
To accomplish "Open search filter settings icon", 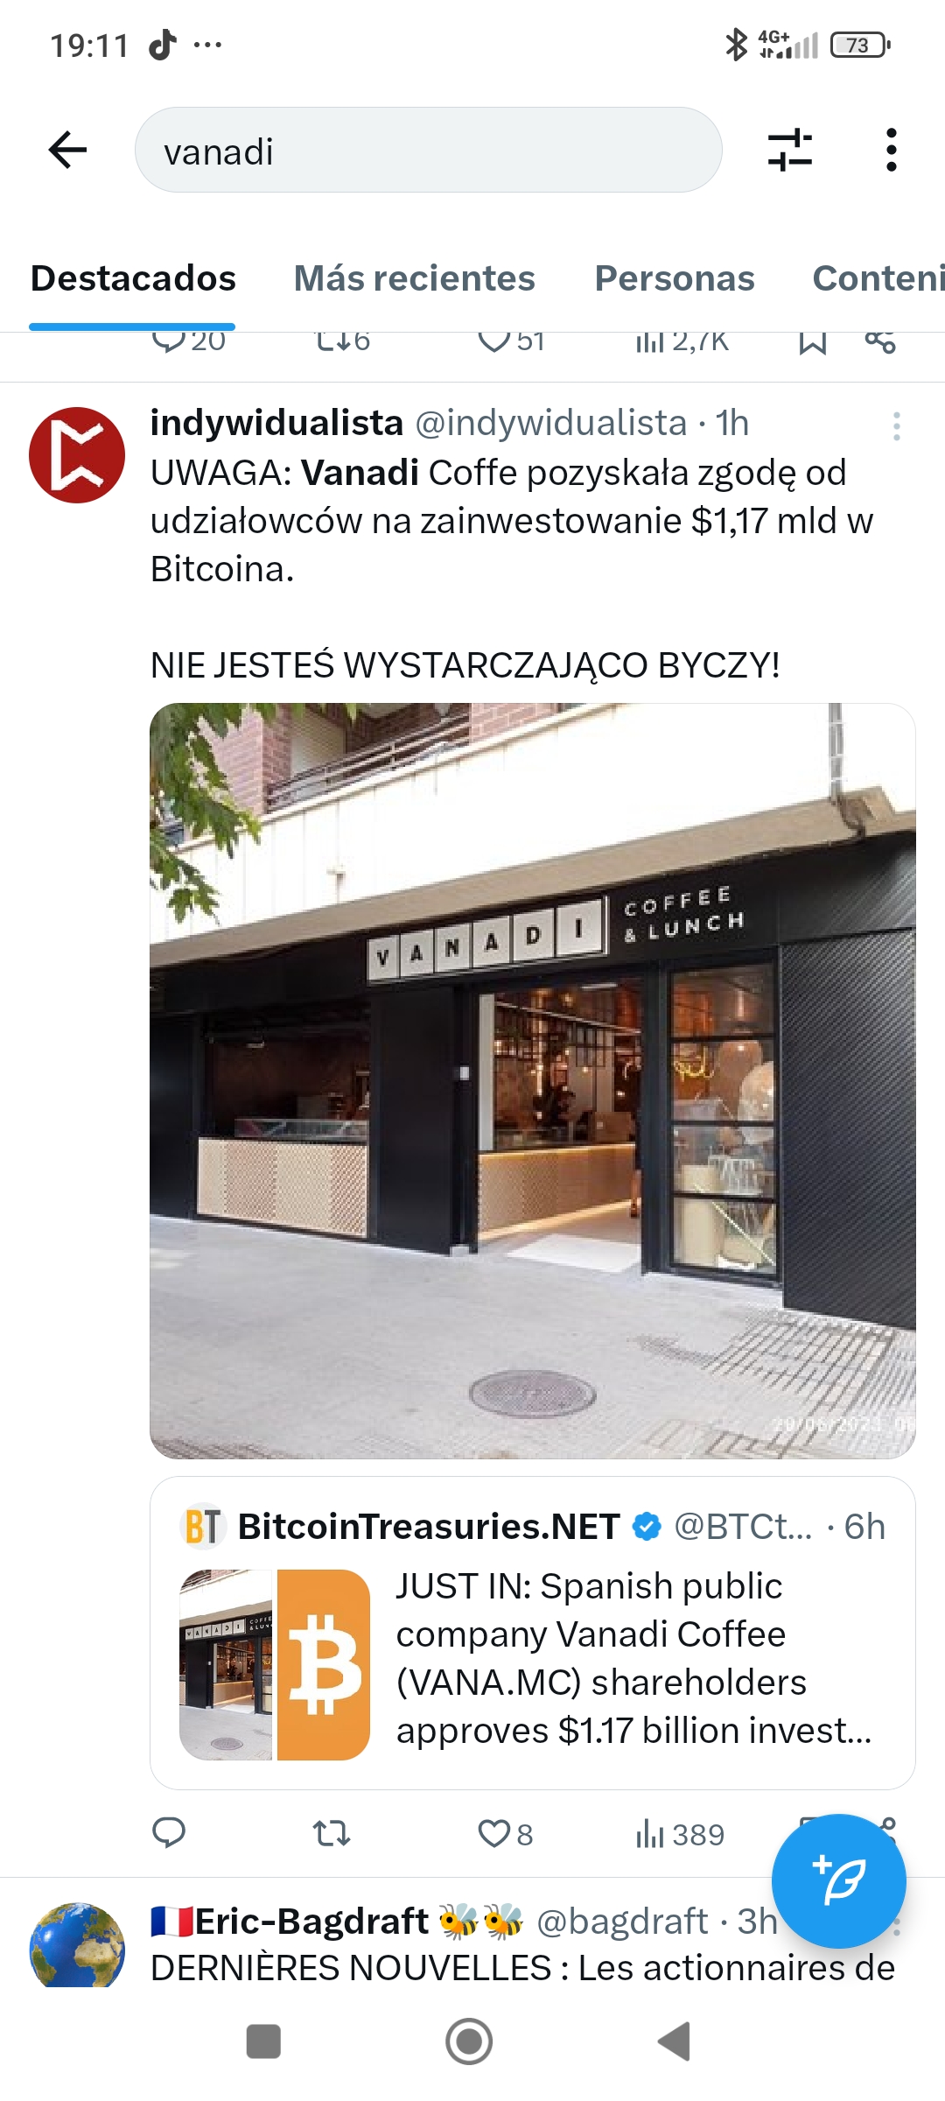I will click(x=790, y=150).
